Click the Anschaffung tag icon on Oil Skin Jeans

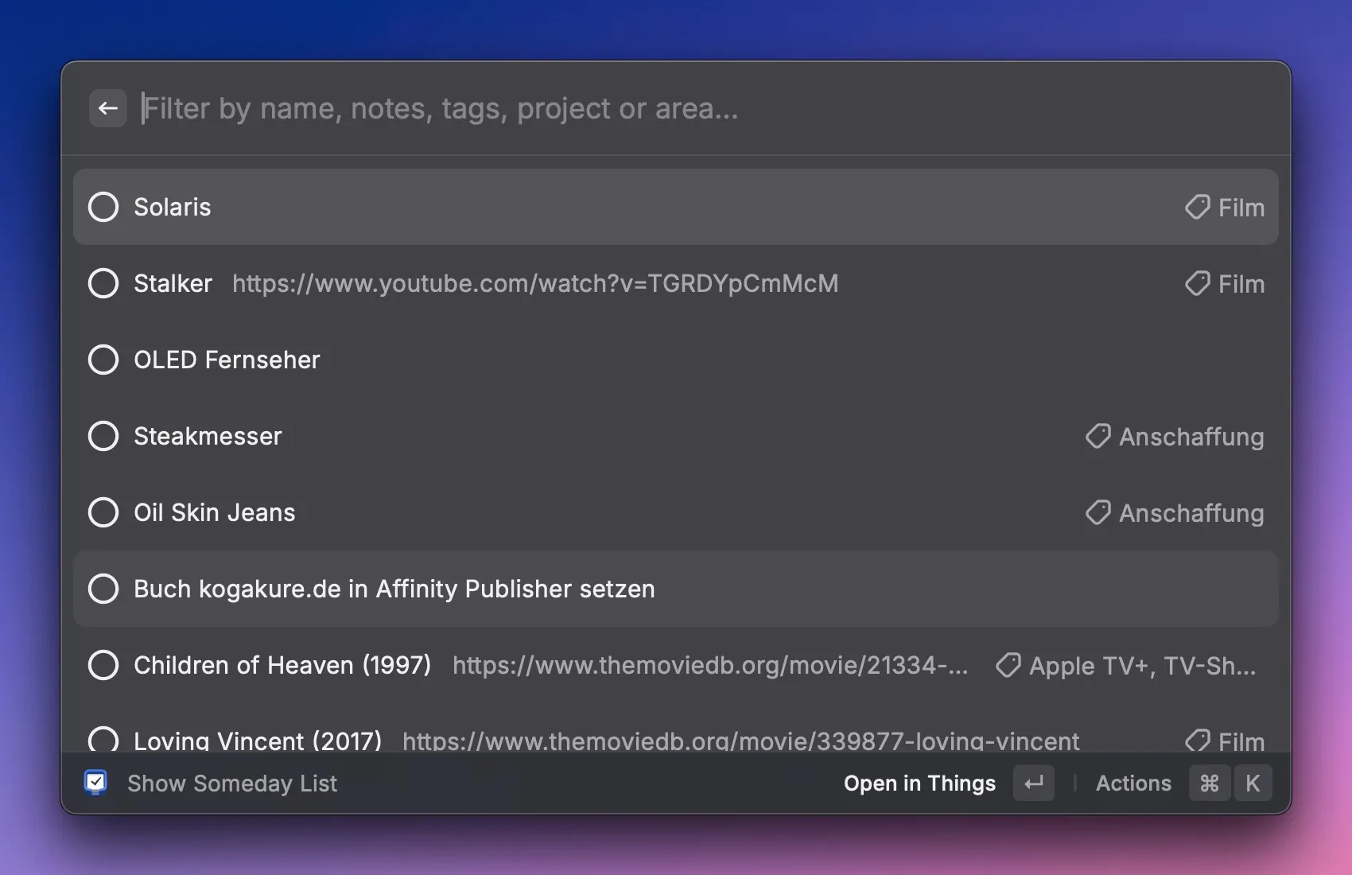(1098, 513)
